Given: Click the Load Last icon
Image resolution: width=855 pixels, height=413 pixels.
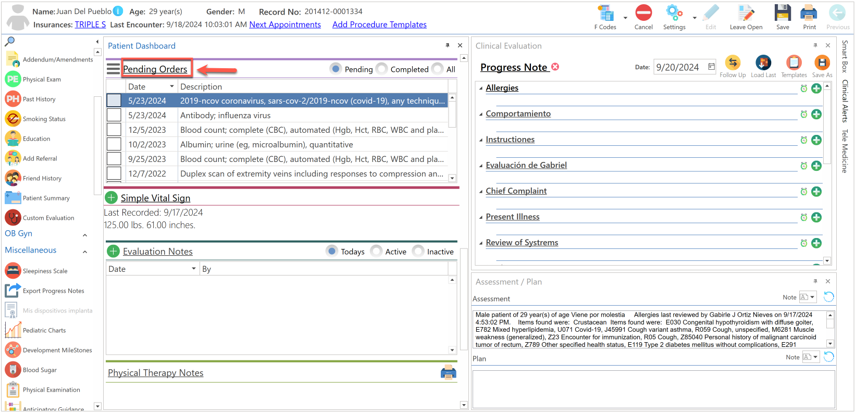Looking at the screenshot, I should click(x=763, y=63).
